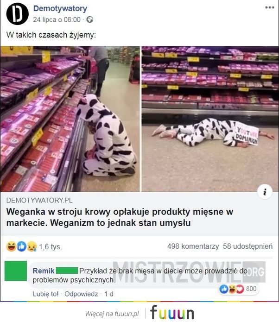Click Odpowiedz to reply to Remik
Image resolution: width=279 pixels, height=322 pixels.
[x=81, y=294]
